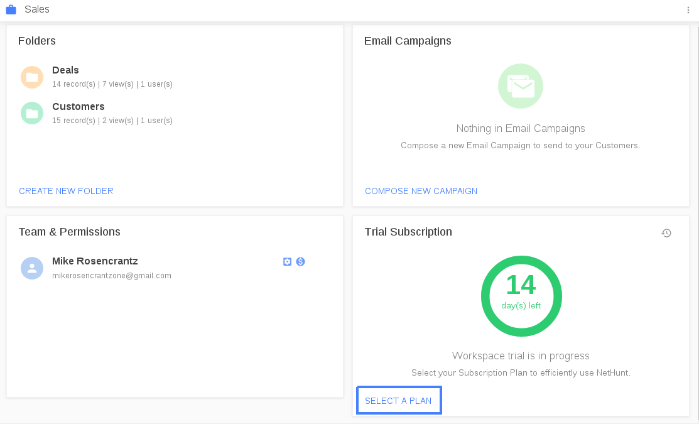699x424 pixels.
Task: Click the orange Deals folder icon
Action: click(32, 77)
